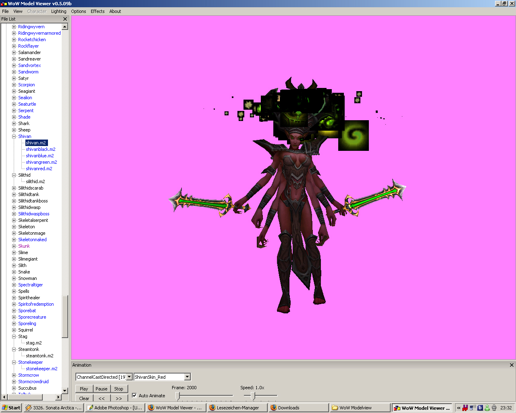
Task: Click the Speed slider handle
Action: [253, 396]
